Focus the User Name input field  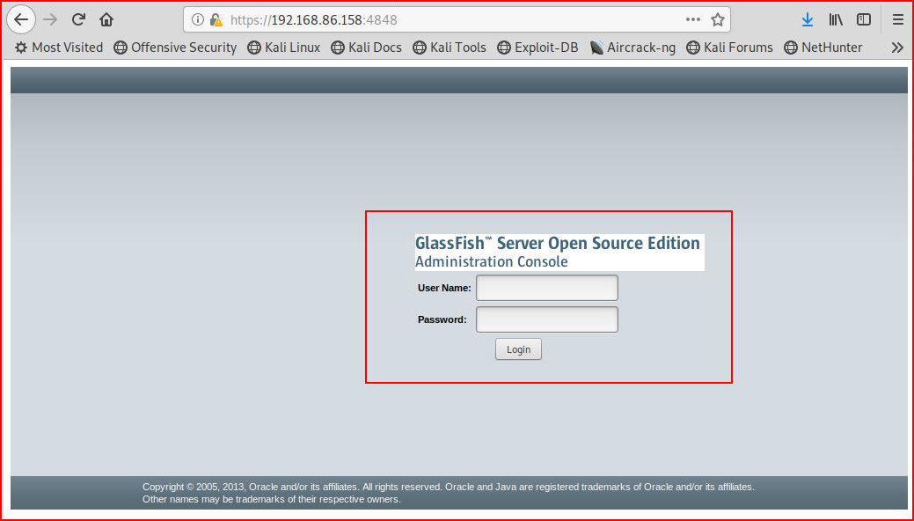coord(547,288)
